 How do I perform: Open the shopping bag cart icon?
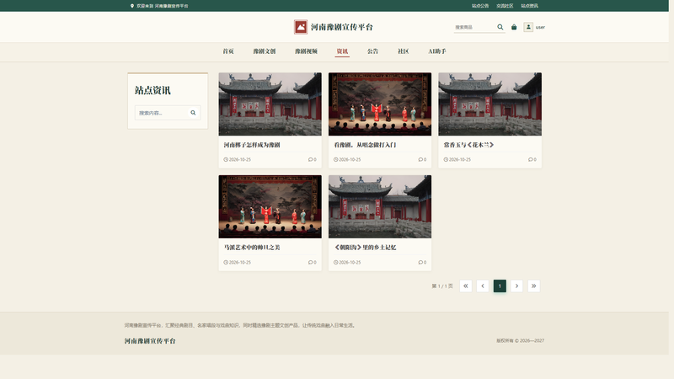coord(514,27)
